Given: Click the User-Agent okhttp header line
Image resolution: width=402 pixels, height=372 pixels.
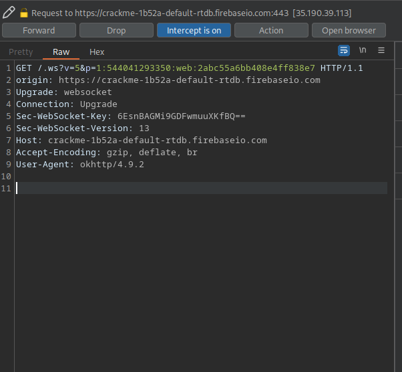Looking at the screenshot, I should pos(80,165).
